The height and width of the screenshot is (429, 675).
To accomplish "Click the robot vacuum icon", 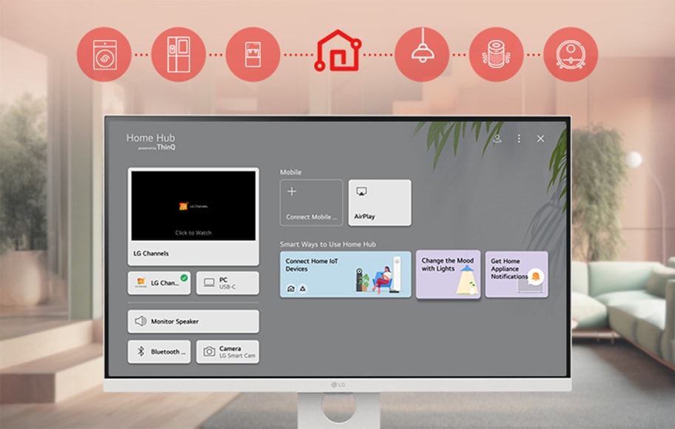I will [x=571, y=54].
